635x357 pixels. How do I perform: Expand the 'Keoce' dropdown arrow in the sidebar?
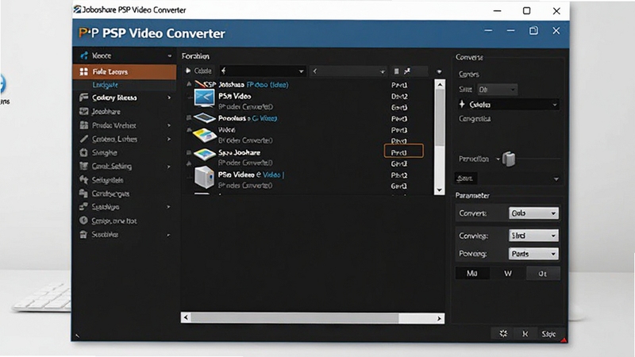(169, 56)
